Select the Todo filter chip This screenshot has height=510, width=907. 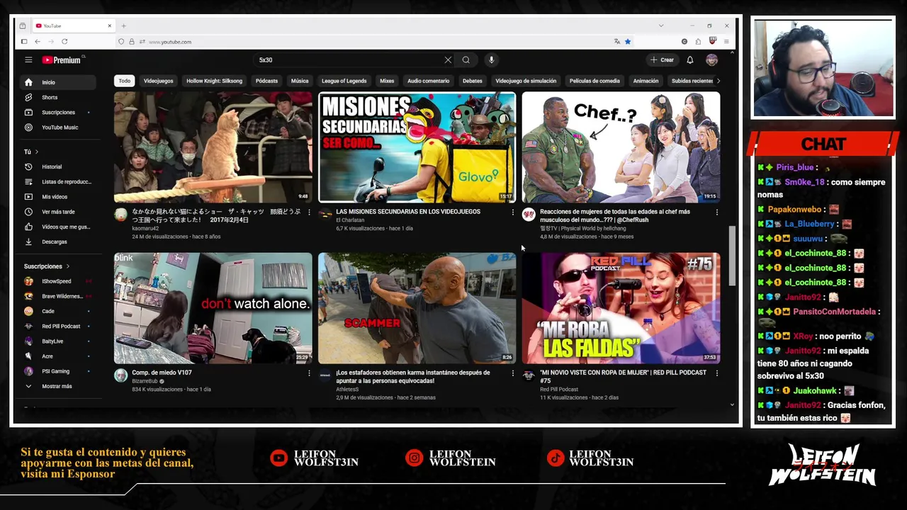point(125,81)
